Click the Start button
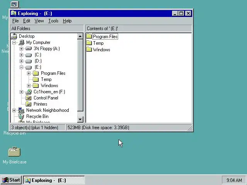247x185 pixels. tap(11, 180)
